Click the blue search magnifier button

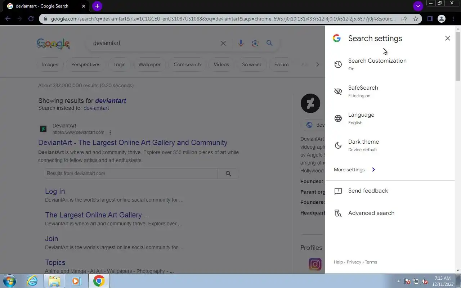(269, 43)
